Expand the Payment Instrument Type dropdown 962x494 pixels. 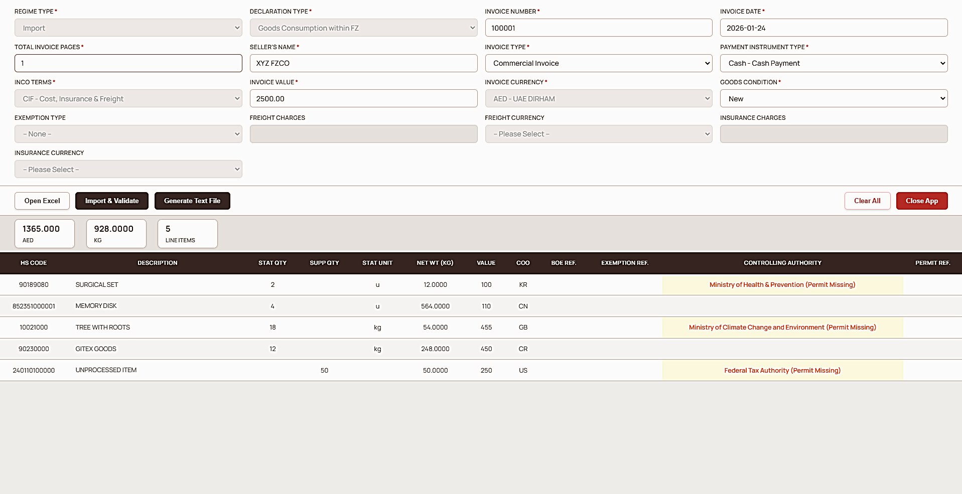click(x=833, y=63)
